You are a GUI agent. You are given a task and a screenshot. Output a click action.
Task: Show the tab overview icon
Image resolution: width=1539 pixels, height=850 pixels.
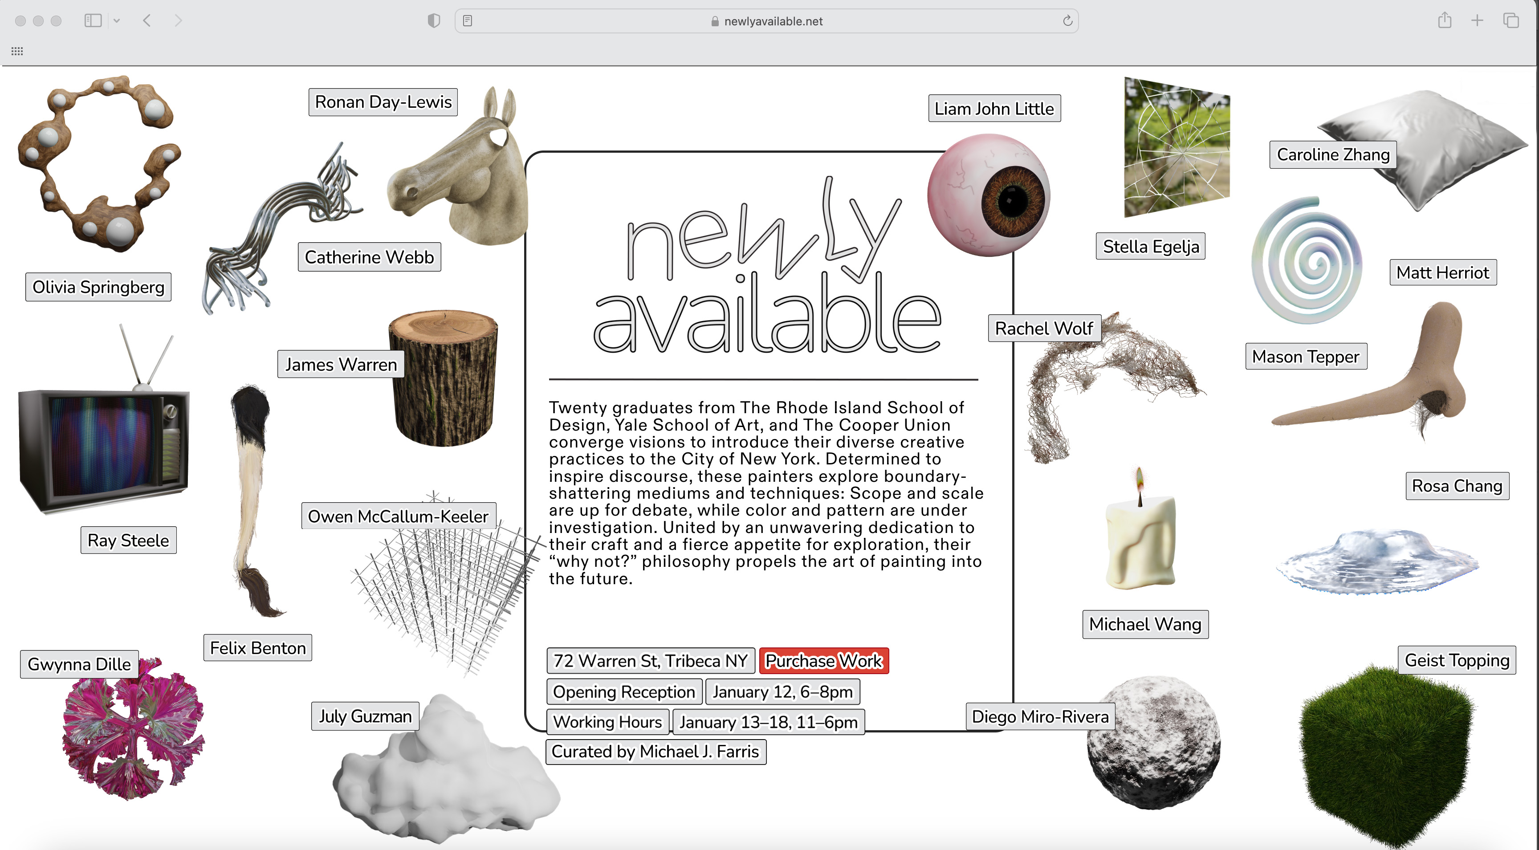click(1511, 21)
